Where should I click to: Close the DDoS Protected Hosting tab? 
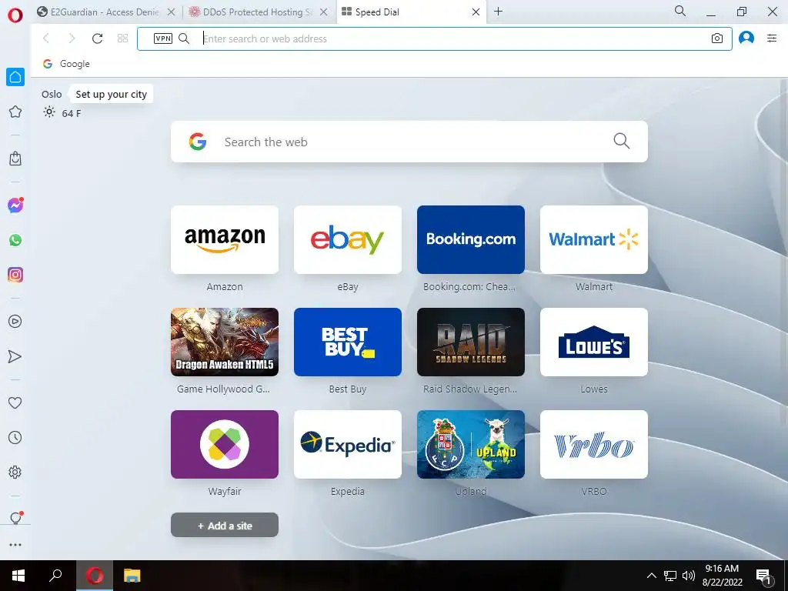click(324, 12)
